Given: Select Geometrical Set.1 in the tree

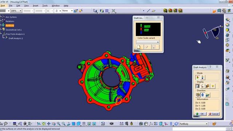Looking at the screenshot, I should pos(13,30).
